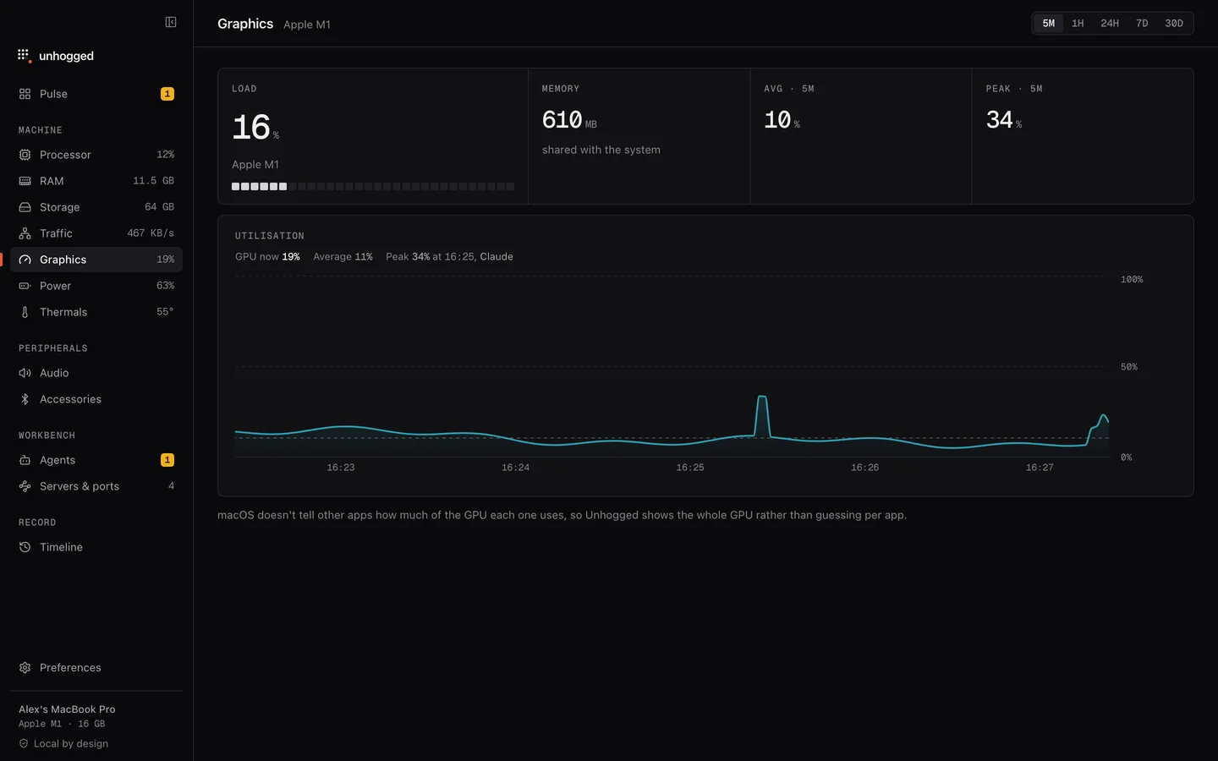Click the Servers & ports icon

pos(25,486)
